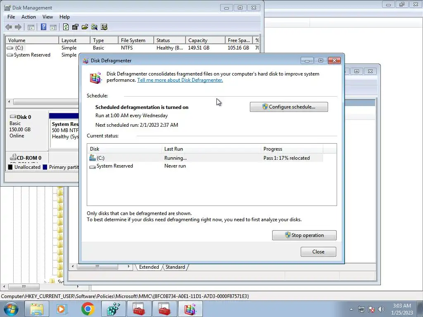Sort by Volume column header
423x317 pixels.
pyautogui.click(x=32, y=40)
